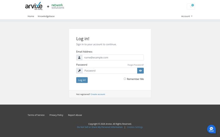Toggle password visibility eye button
This screenshot has height=137, width=220.
click(140, 71)
